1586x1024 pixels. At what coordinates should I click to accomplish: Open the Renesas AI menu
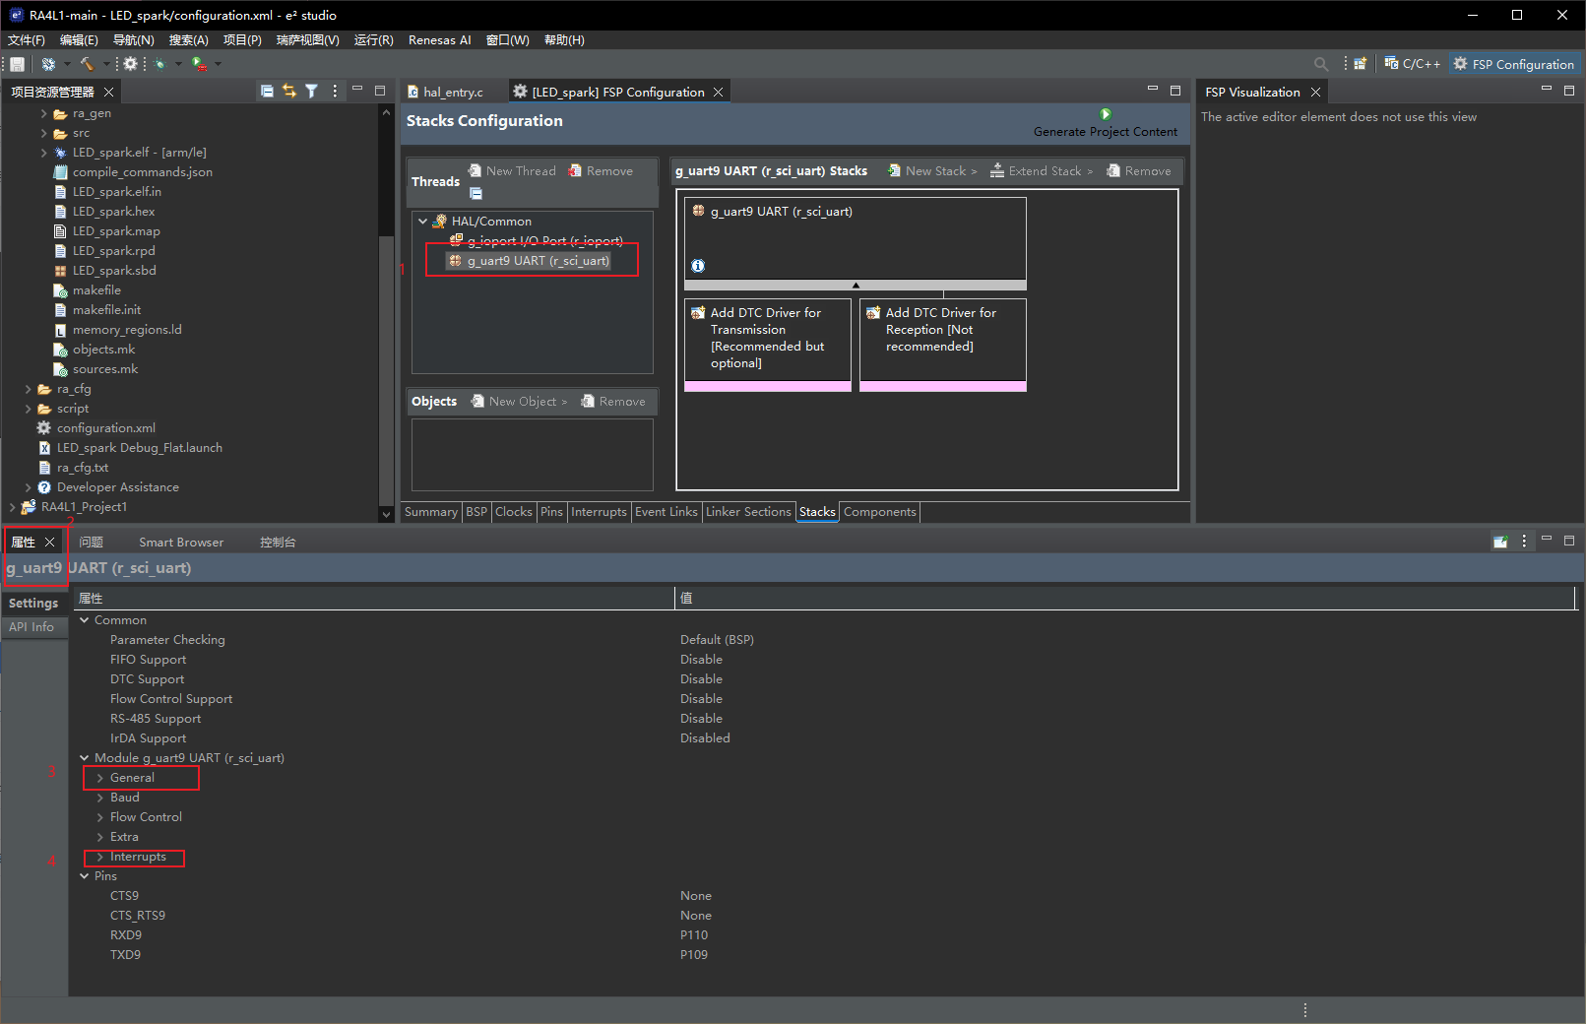439,40
